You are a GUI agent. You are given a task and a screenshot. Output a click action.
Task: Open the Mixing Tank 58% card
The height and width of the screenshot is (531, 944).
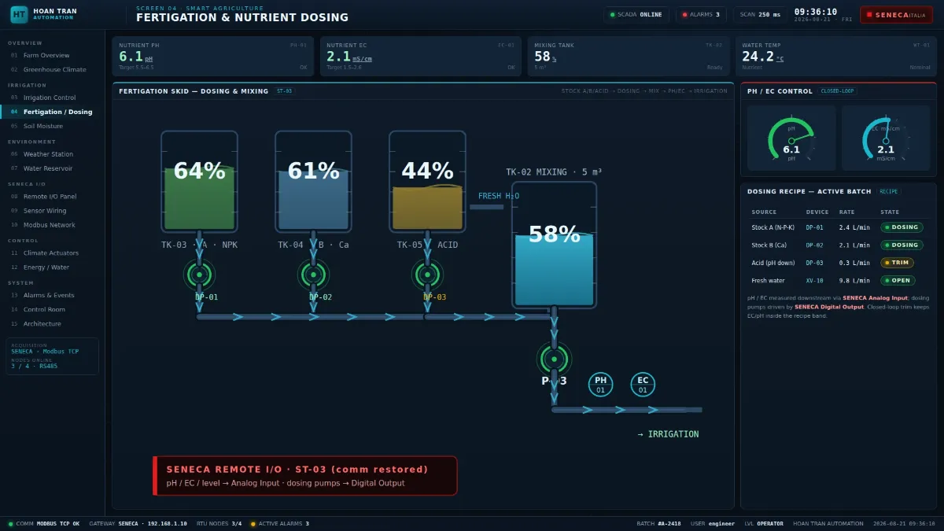coord(629,57)
